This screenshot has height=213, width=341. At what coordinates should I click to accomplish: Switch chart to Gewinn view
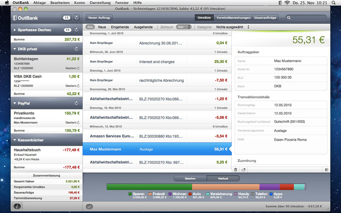click(190, 178)
